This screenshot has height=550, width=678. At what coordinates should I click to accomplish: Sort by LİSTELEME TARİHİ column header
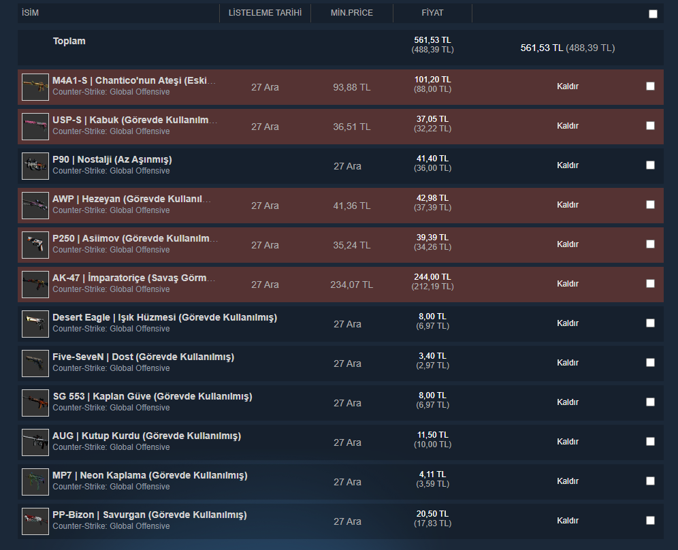265,13
